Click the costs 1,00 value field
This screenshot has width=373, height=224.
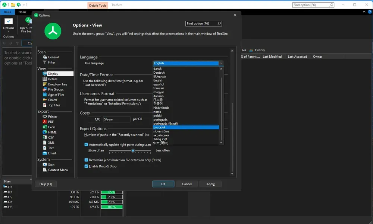coord(94,119)
